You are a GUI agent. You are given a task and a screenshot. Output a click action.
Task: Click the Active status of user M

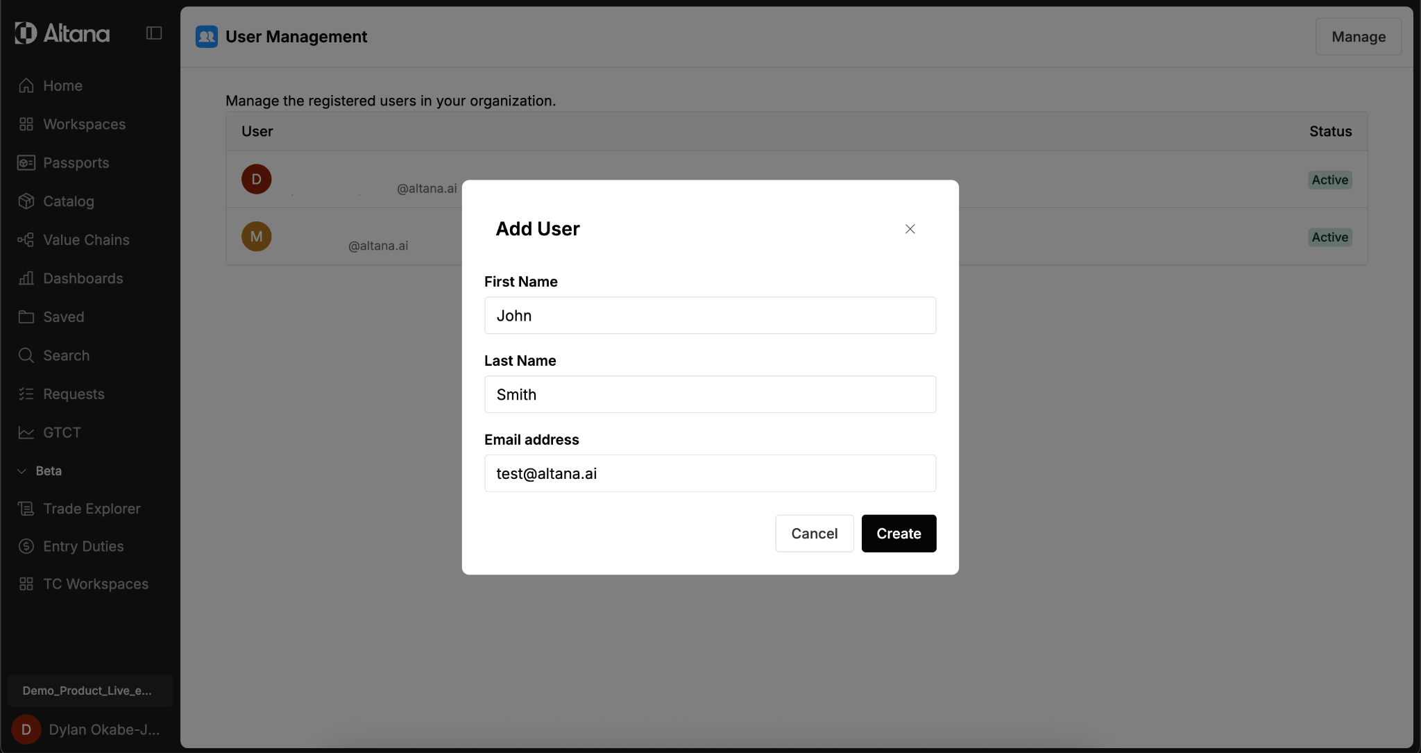pyautogui.click(x=1329, y=237)
